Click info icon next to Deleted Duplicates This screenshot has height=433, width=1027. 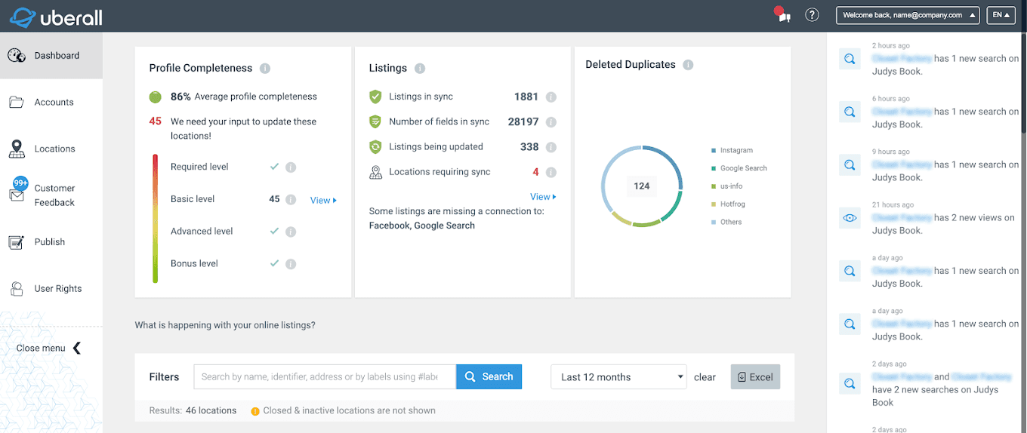pyautogui.click(x=688, y=65)
